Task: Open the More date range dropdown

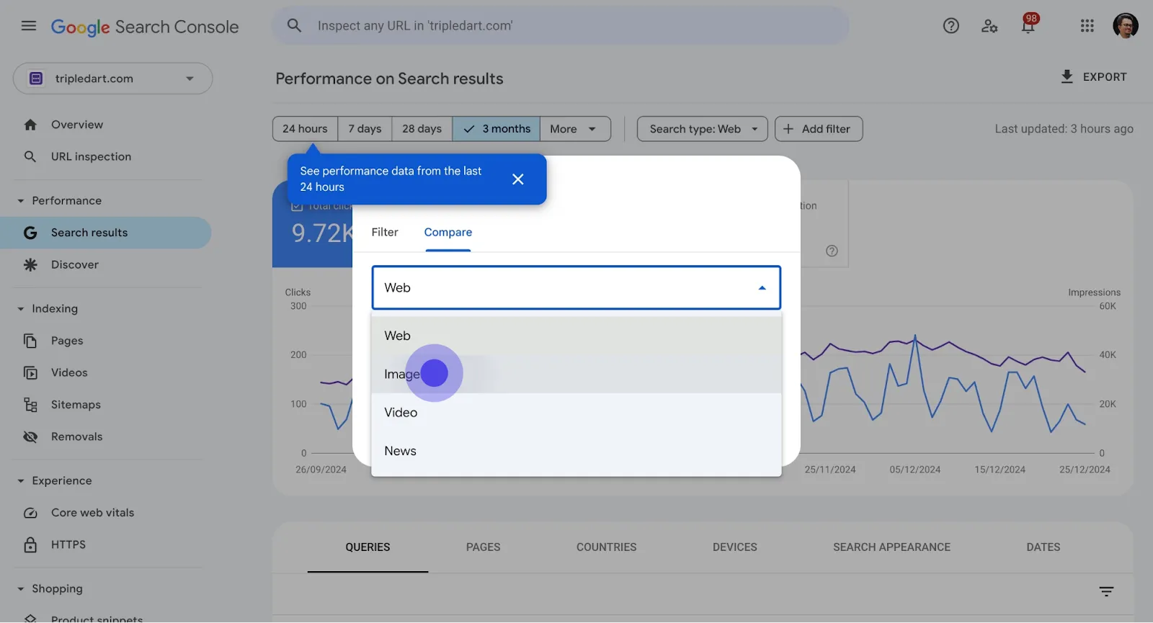Action: point(575,129)
